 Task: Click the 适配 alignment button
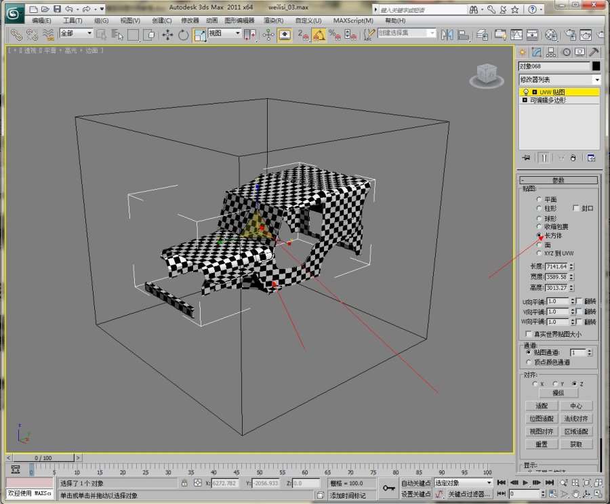(541, 406)
